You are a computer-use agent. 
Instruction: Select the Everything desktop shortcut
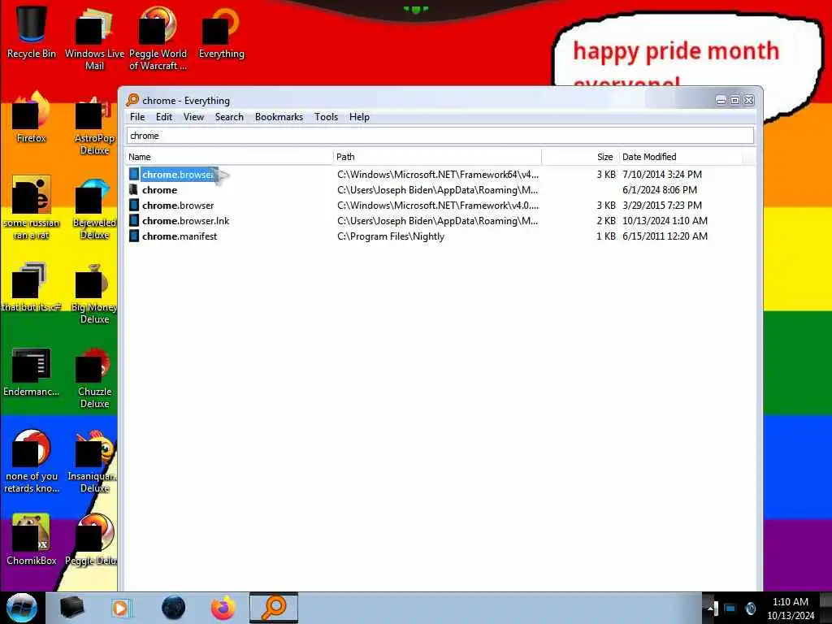pyautogui.click(x=221, y=32)
